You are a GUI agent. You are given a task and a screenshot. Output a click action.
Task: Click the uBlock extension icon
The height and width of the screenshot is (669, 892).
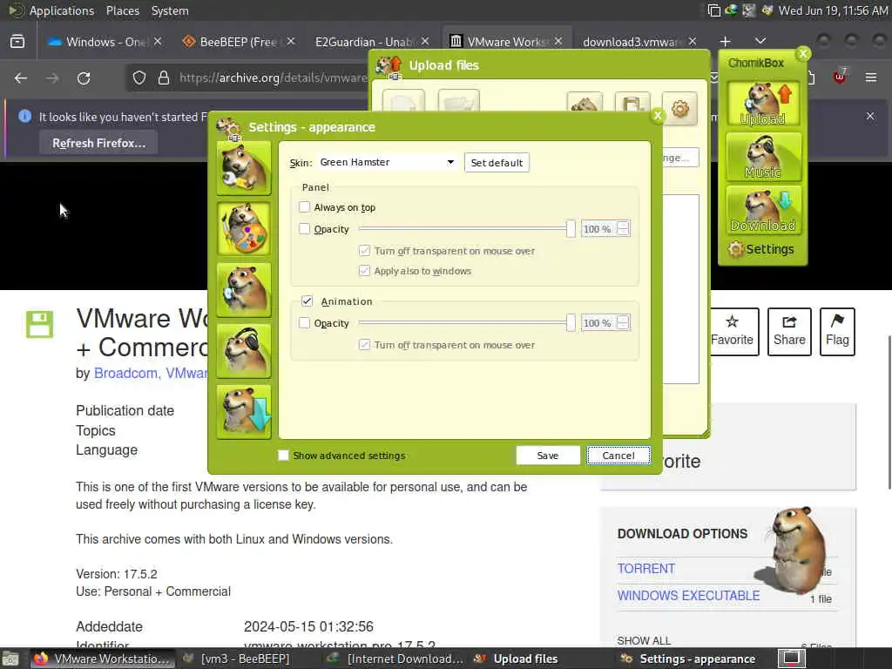[840, 77]
